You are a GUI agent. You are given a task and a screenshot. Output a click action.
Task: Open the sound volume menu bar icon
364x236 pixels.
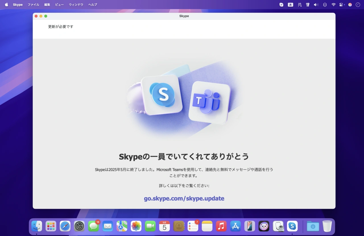316,5
